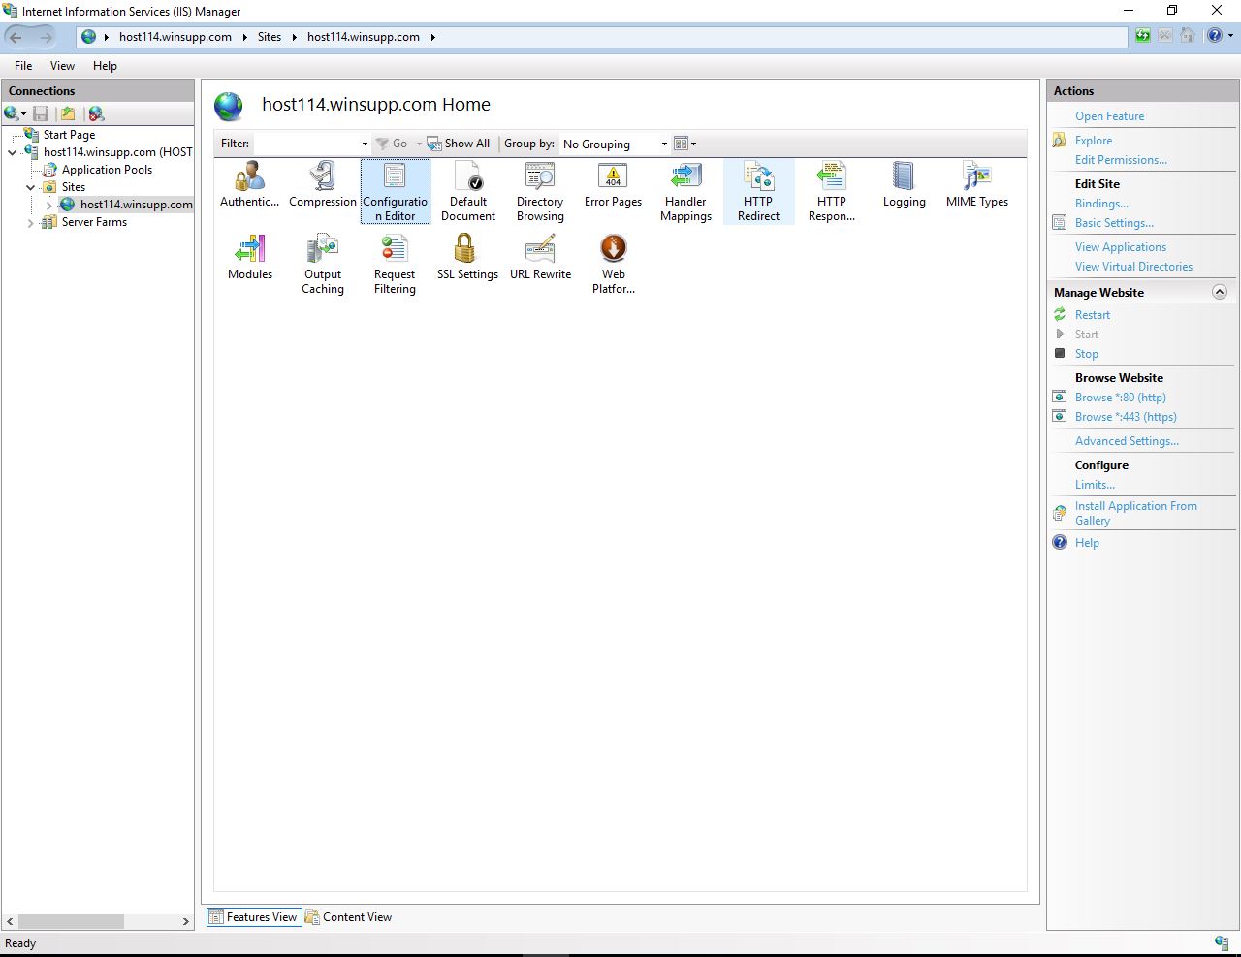Open the Filter dropdown arrow
This screenshot has height=957, width=1241.
[x=365, y=144]
